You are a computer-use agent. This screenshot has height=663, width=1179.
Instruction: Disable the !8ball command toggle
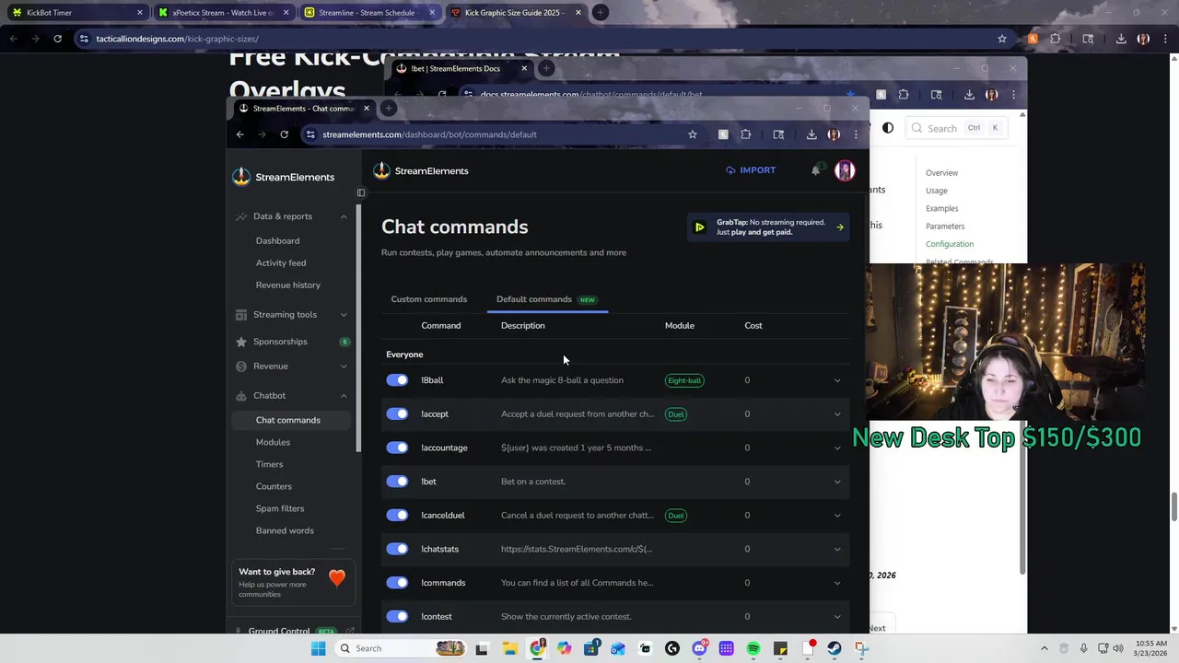click(x=397, y=380)
